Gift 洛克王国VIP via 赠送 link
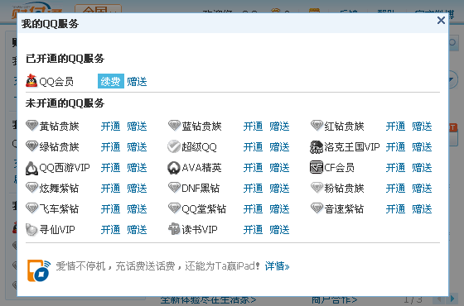Image resolution: width=464 pixels, height=306 pixels. (422, 147)
